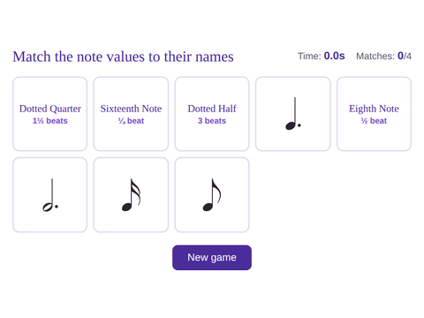
Task: Choose the Eighth Note name card
Action: click(x=374, y=114)
